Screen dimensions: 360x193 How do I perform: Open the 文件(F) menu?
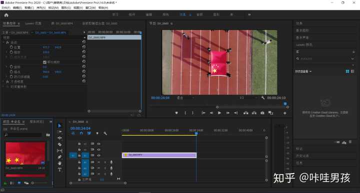coord(5,8)
